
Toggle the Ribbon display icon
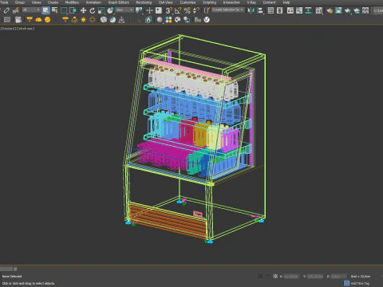(290, 10)
